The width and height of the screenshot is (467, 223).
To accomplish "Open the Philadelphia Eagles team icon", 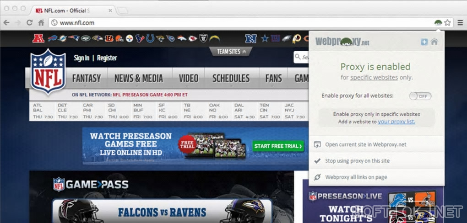I will point(286,38).
